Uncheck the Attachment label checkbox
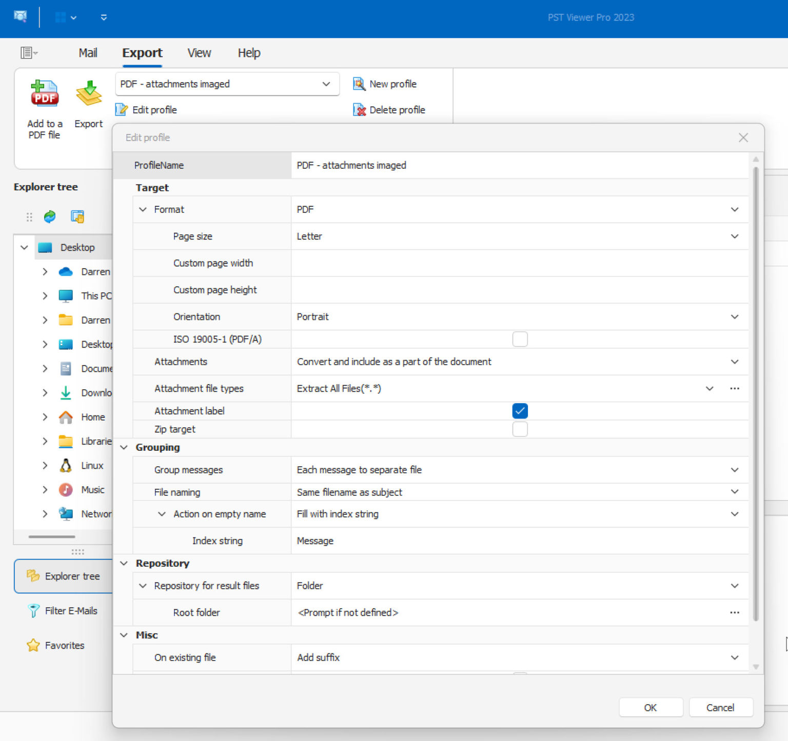This screenshot has height=741, width=788. [520, 411]
